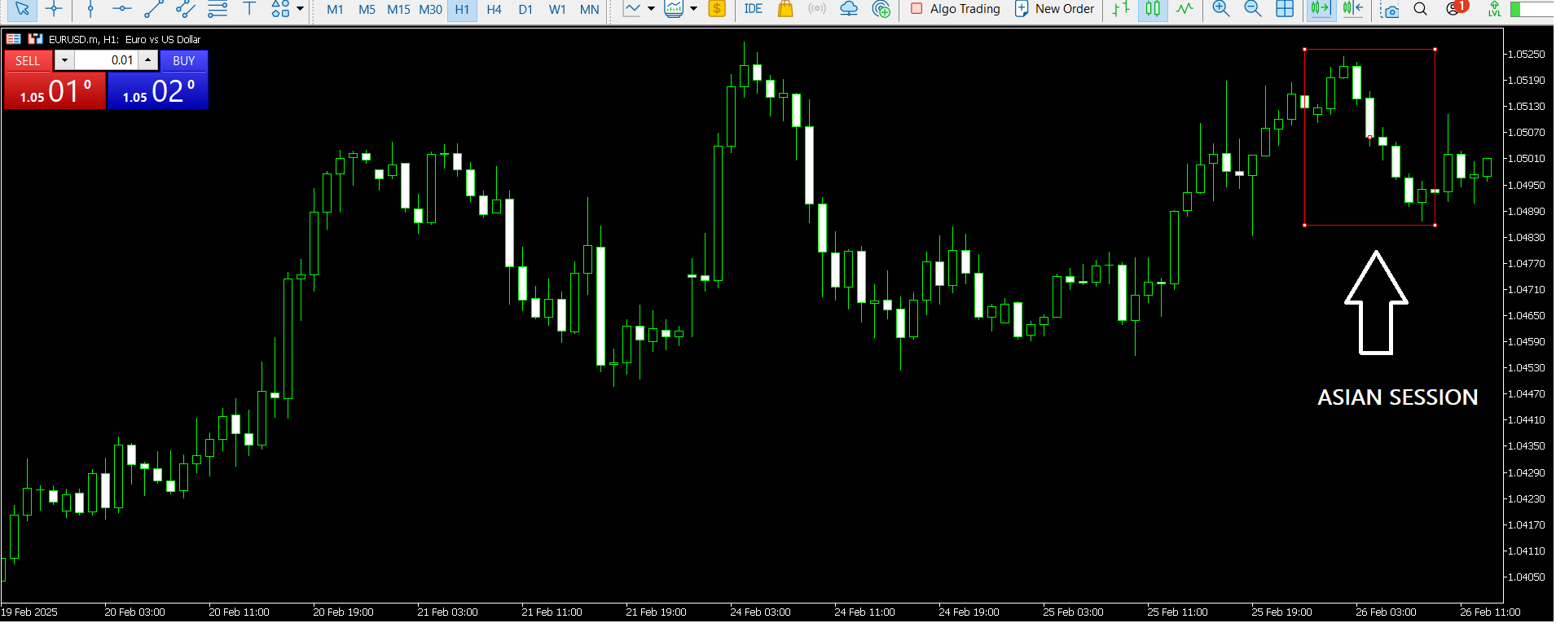Choose the horizontal line tool
This screenshot has width=1556, height=632.
121,9
